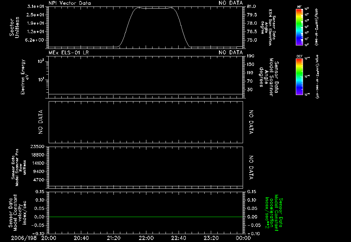The height and width of the screenshot is (242, 351).
Task: Click the '22:00' time tick label
Action: (146, 238)
